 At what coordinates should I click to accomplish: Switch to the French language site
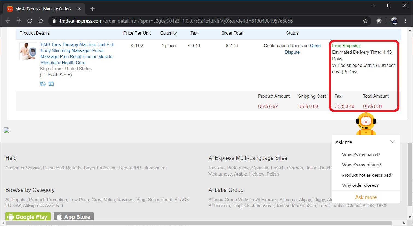(x=278, y=168)
